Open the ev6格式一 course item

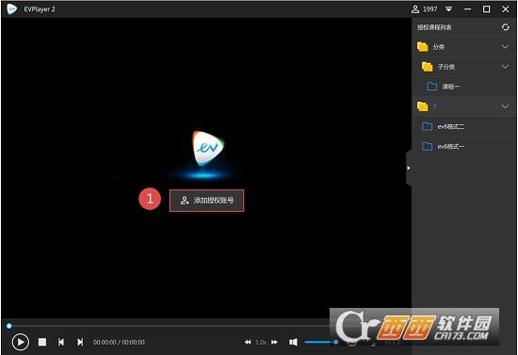[x=464, y=146]
